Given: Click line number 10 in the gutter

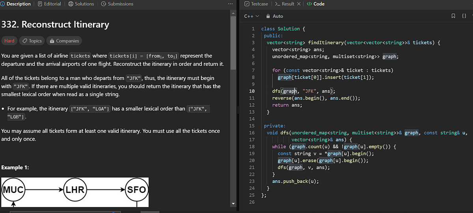Looking at the screenshot, I should point(252,91).
